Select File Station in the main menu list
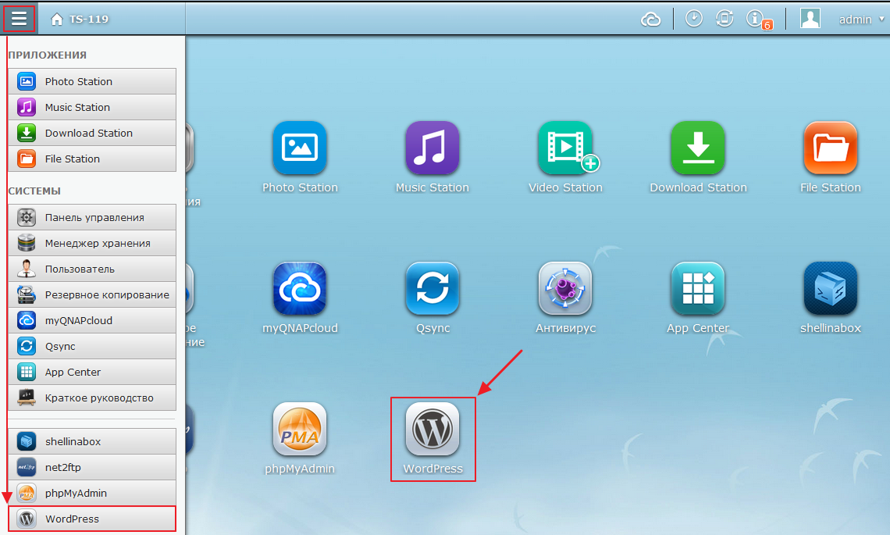This screenshot has width=890, height=535. pyautogui.click(x=92, y=159)
